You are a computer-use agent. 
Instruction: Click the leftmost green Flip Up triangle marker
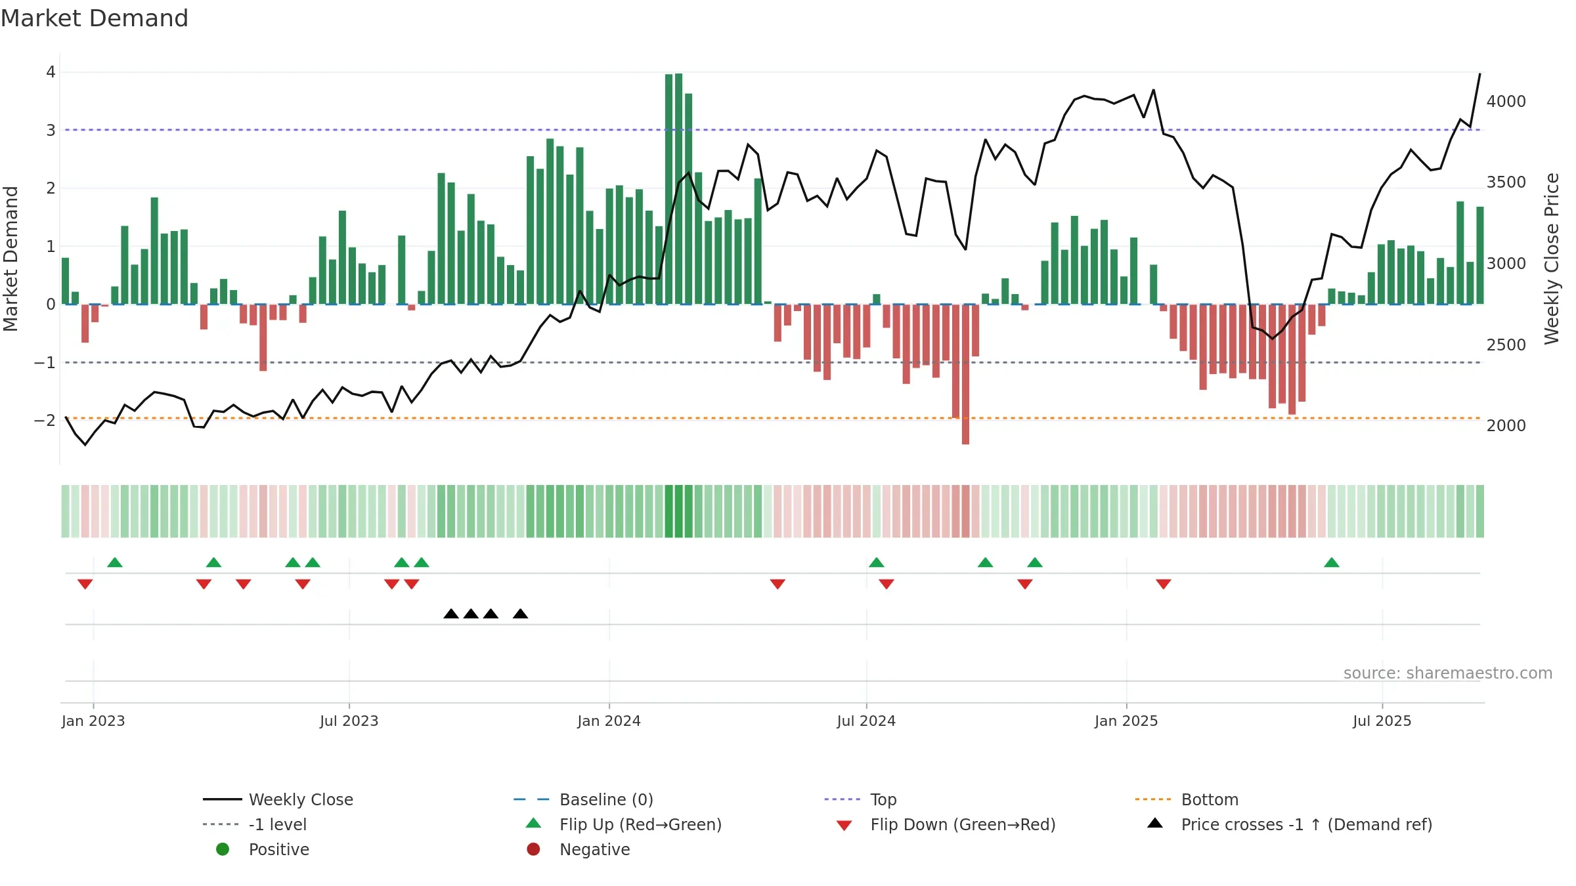point(115,562)
